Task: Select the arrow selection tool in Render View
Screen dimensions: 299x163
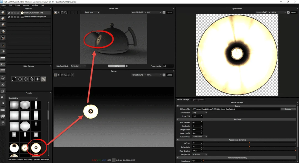Action: click(x=59, y=12)
